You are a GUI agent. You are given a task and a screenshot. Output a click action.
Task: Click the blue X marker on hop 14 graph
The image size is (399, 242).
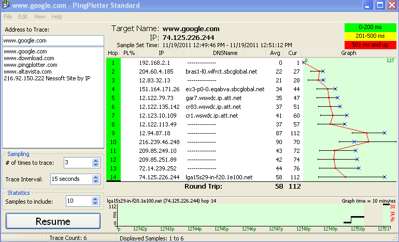pos(384,177)
